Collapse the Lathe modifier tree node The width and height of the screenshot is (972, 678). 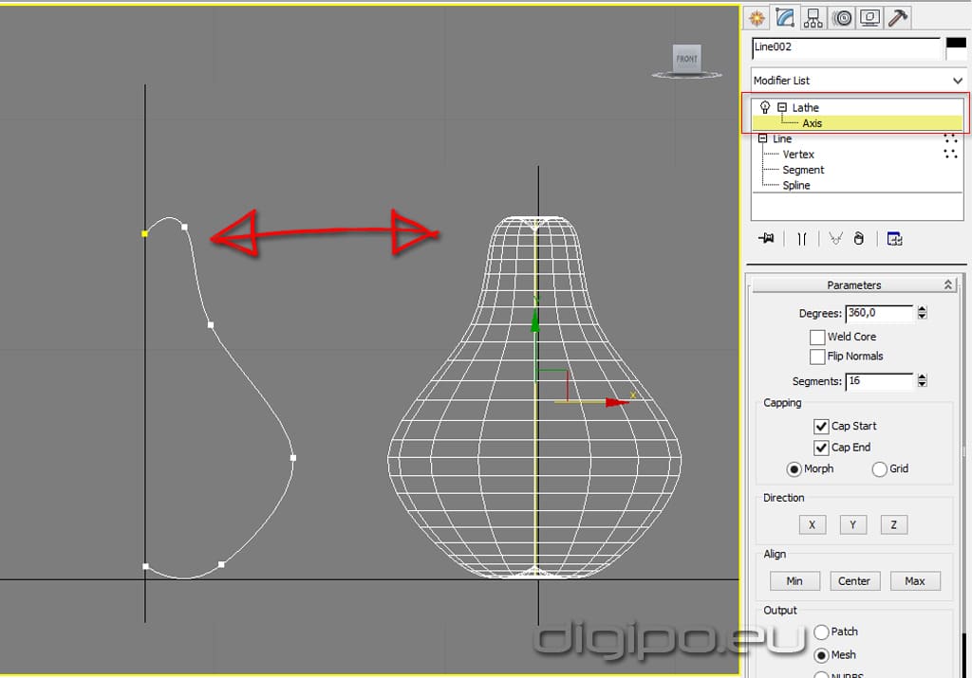point(782,108)
